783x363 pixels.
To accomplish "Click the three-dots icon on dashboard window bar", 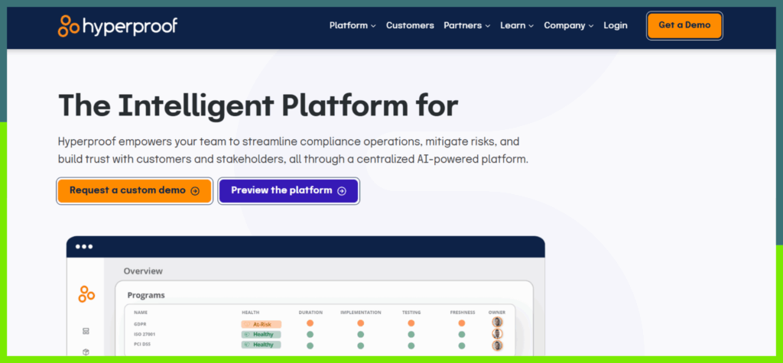I will [83, 247].
